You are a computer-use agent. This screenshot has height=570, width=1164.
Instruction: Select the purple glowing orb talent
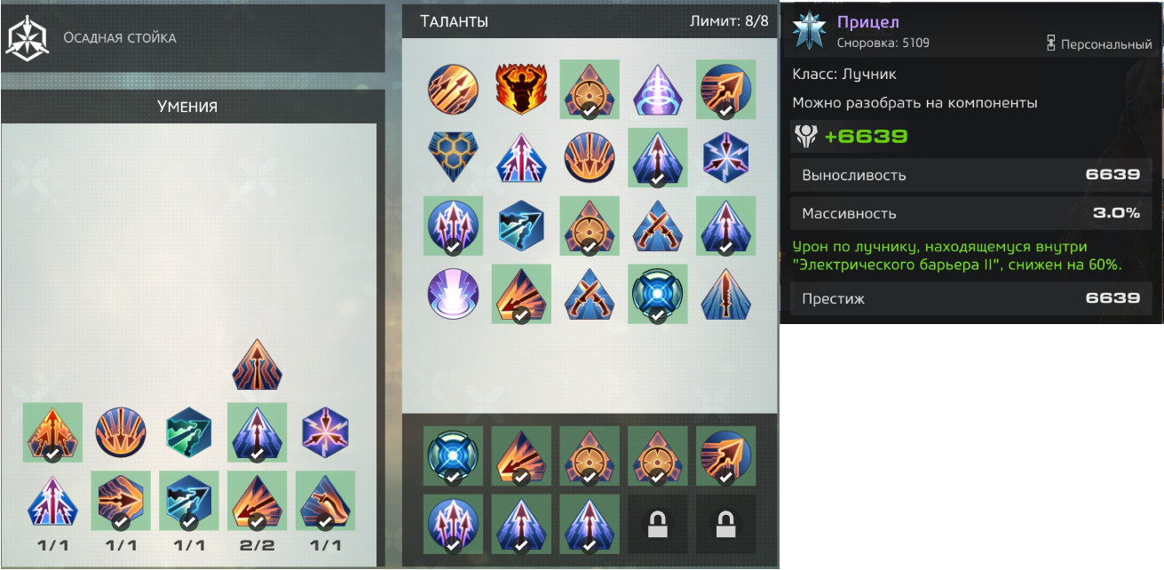coord(453,294)
